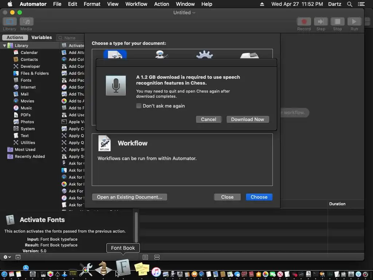373x280 pixels.
Task: Open Calendar from the Dock
Action: click(11, 274)
